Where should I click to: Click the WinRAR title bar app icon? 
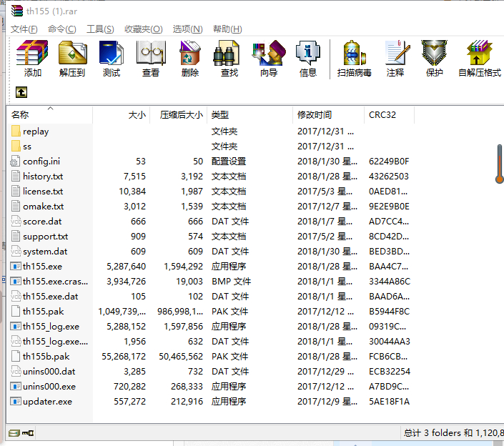(16, 11)
